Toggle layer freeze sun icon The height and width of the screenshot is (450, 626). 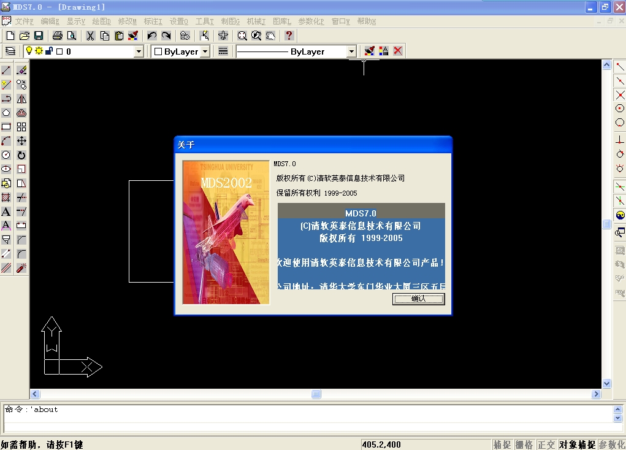[x=39, y=51]
